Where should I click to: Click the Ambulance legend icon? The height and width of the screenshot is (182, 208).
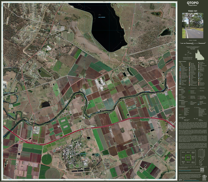point(180,72)
